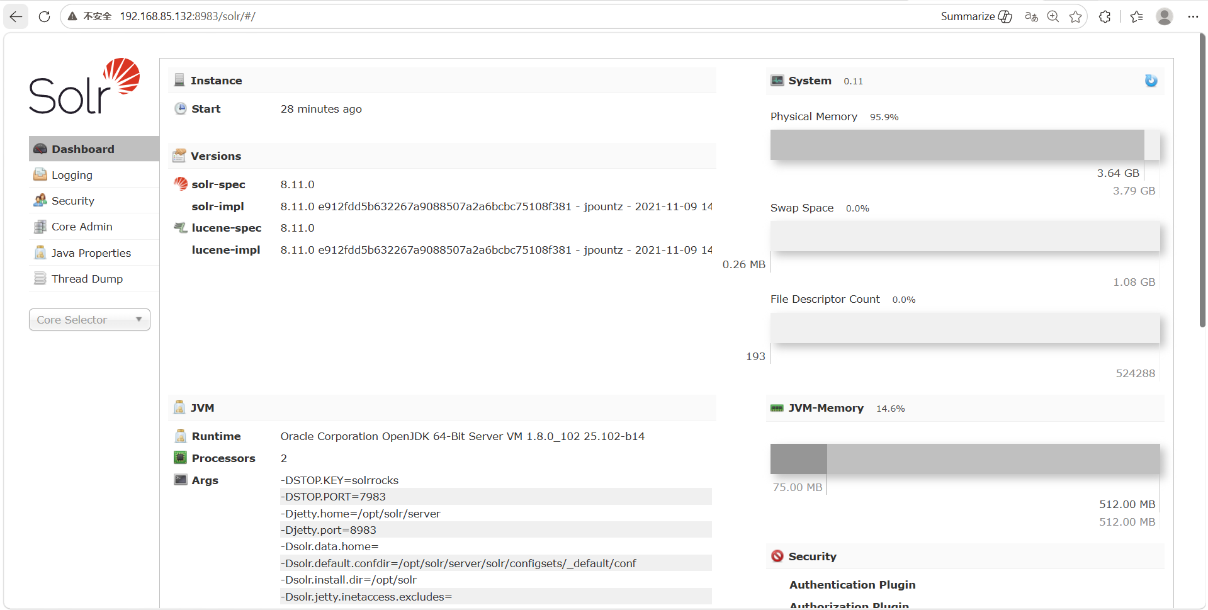Open browser settings and more menu
The height and width of the screenshot is (610, 1208).
[x=1193, y=16]
